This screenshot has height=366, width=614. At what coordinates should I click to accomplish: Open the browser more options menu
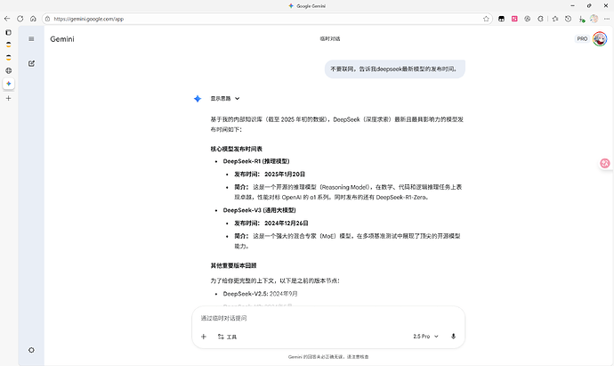coord(607,19)
